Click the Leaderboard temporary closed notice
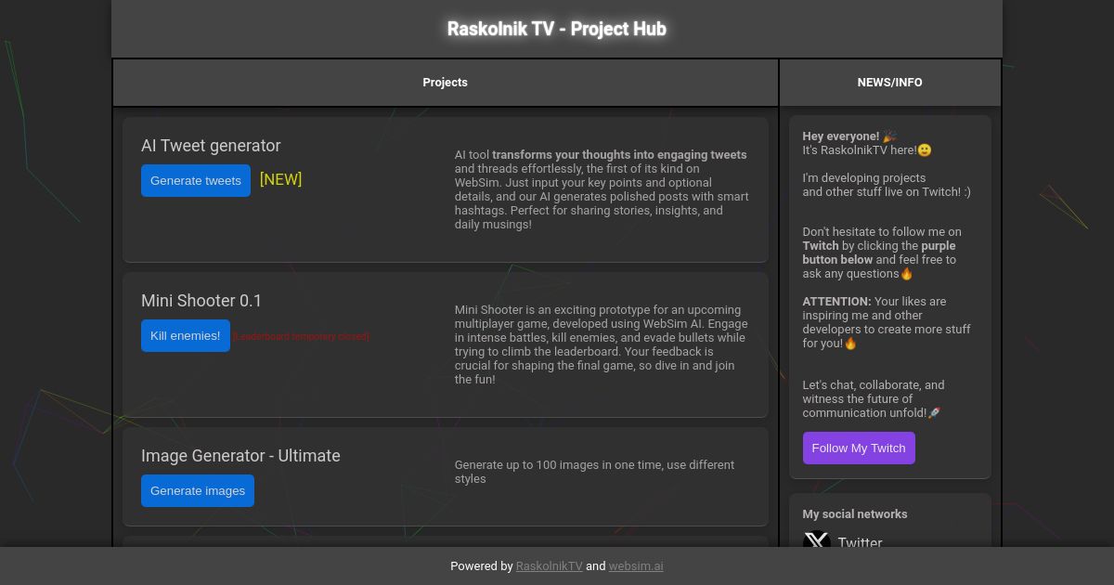This screenshot has height=585, width=1114. coord(301,336)
